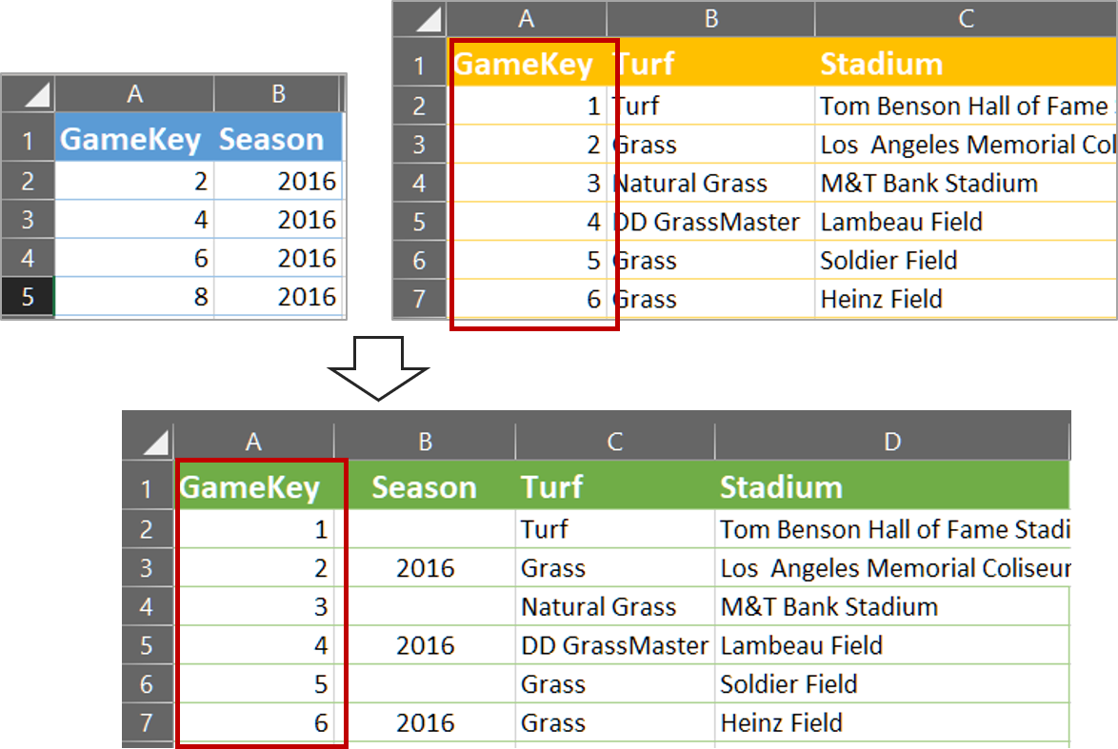The width and height of the screenshot is (1118, 749).
Task: Select row 7 header in green table
Action: tap(147, 722)
